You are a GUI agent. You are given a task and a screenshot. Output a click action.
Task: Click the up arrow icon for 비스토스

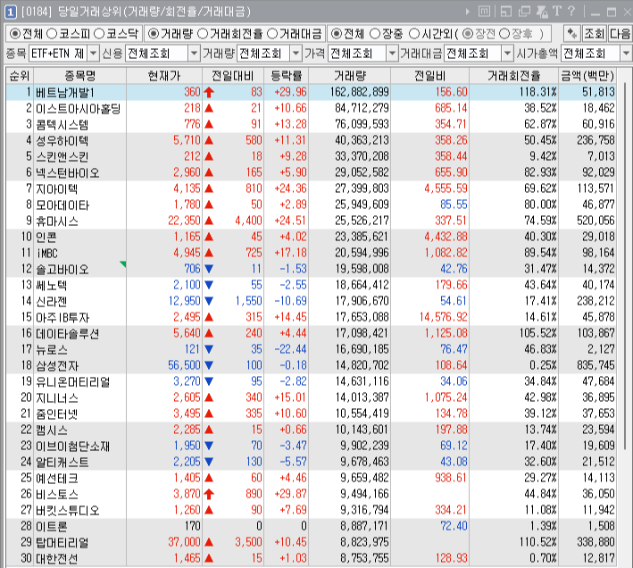point(209,494)
